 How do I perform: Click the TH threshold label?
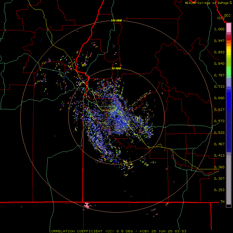[x=222, y=202]
